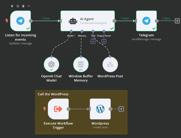Click the Telegram node label

pos(146,35)
